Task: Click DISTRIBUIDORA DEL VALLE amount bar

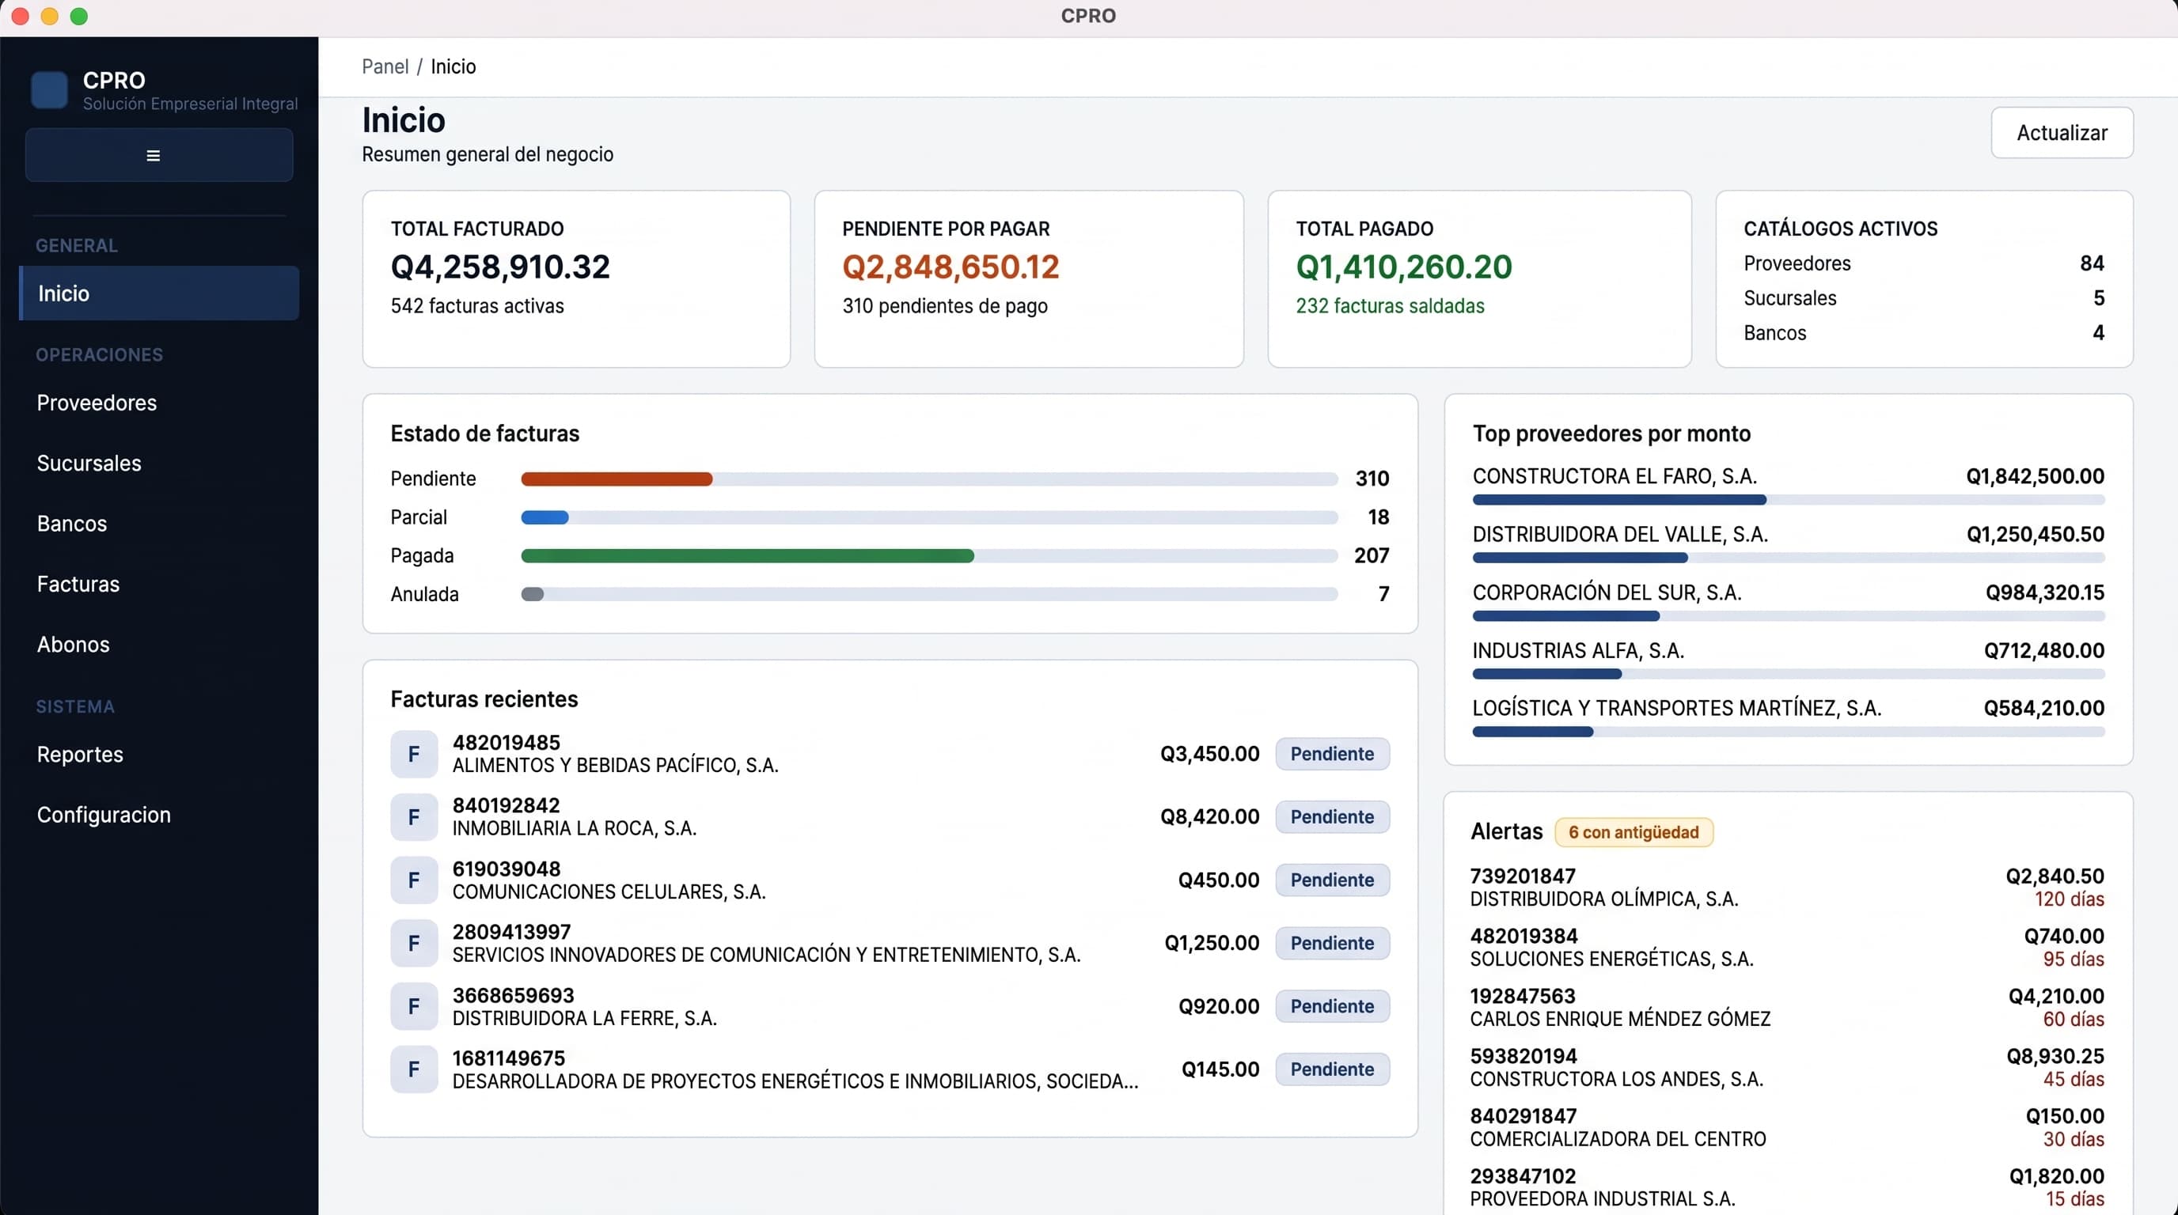Action: coord(1789,558)
